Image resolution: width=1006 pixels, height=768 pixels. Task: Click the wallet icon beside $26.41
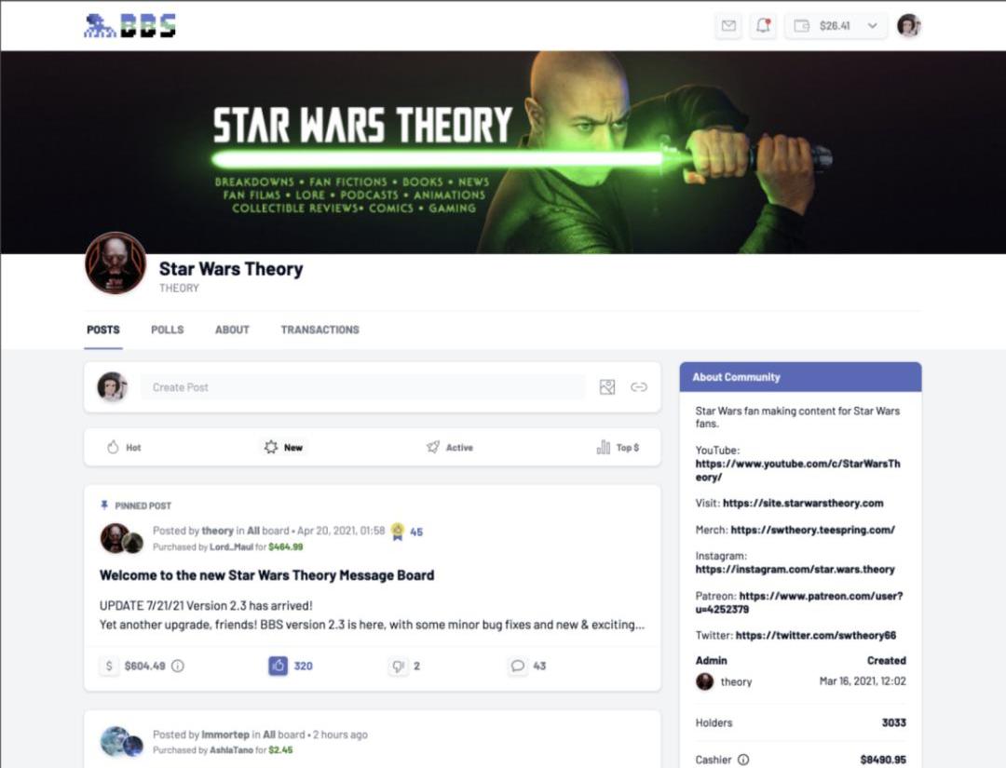click(x=802, y=26)
